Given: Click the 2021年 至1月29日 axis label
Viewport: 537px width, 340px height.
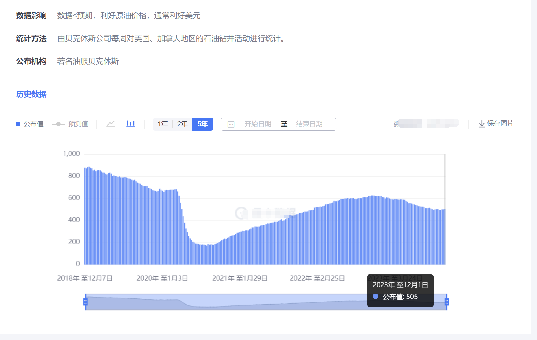Looking at the screenshot, I should [x=240, y=278].
